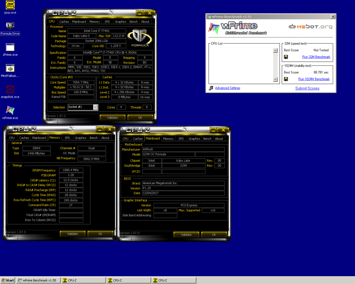Image resolution: width=355 pixels, height=284 pixels.
Task: Activate the second CPU-Z taskbar button
Action: [x=129, y=281]
